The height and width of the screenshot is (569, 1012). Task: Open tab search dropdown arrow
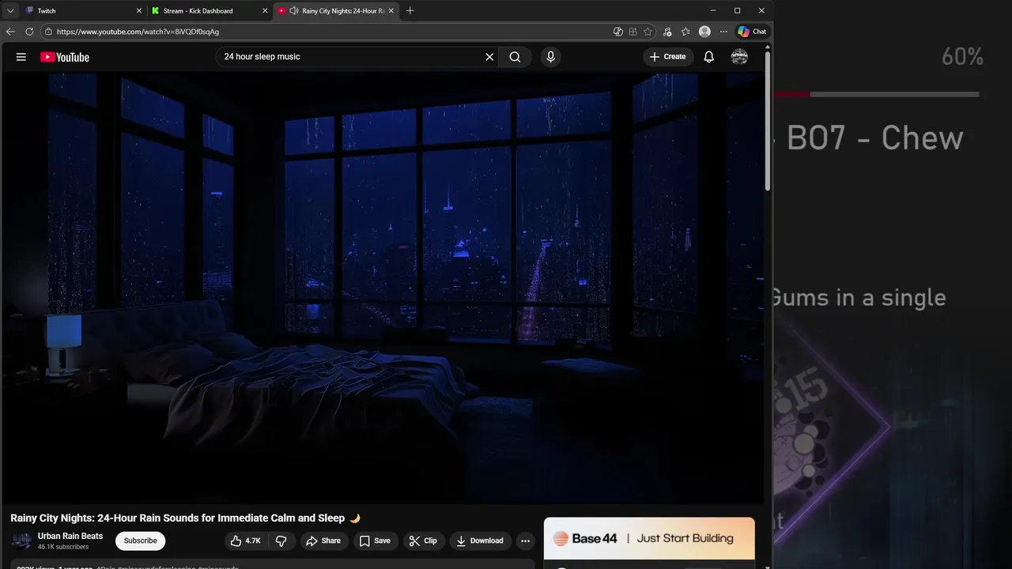click(x=10, y=11)
